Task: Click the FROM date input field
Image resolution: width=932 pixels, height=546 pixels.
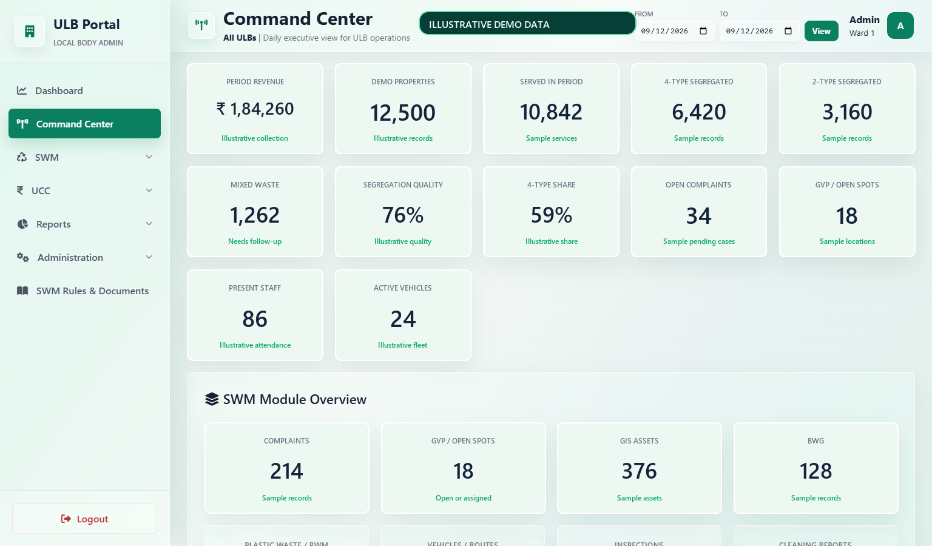Action: (x=674, y=31)
